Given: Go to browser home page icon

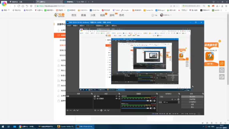Looking at the screenshot, I should pyautogui.click(x=23, y=6).
